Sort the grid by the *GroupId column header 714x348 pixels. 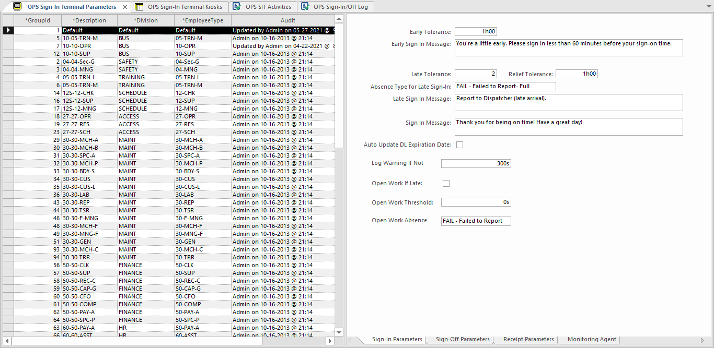coord(38,20)
